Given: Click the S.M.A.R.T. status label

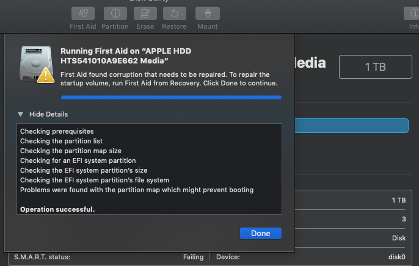Looking at the screenshot, I should 42,257.
